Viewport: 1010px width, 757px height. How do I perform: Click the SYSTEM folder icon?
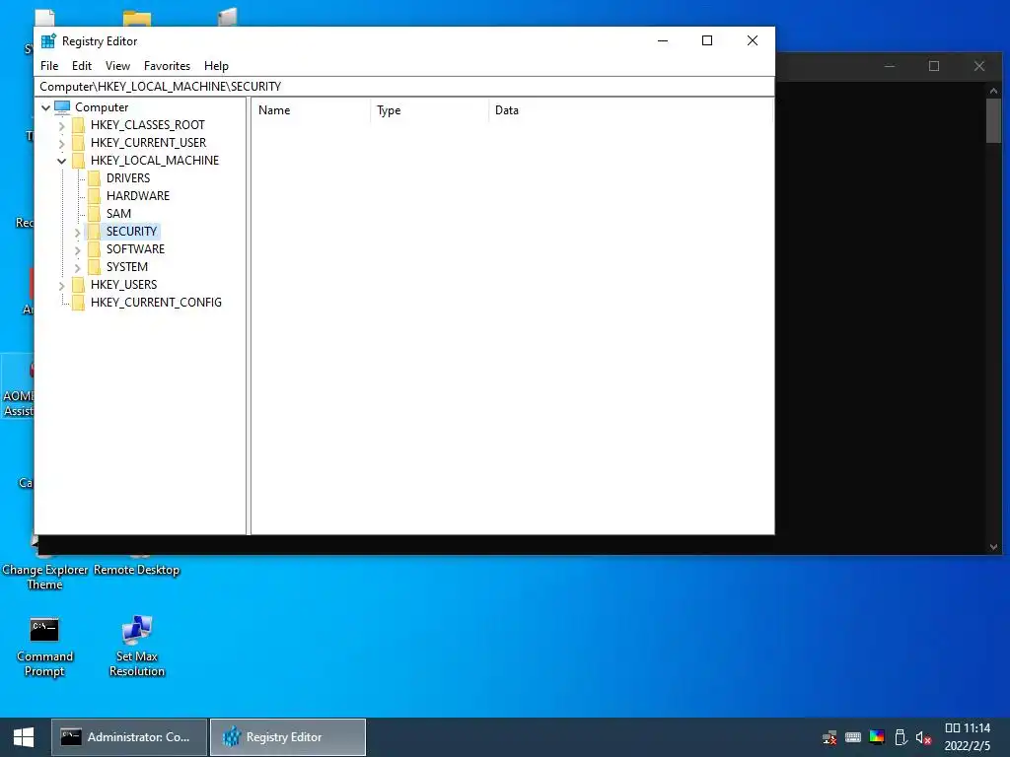[94, 266]
